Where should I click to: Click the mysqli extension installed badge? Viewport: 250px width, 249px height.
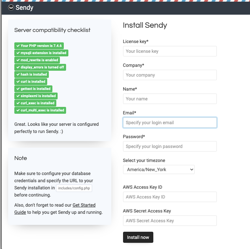[x=41, y=53]
